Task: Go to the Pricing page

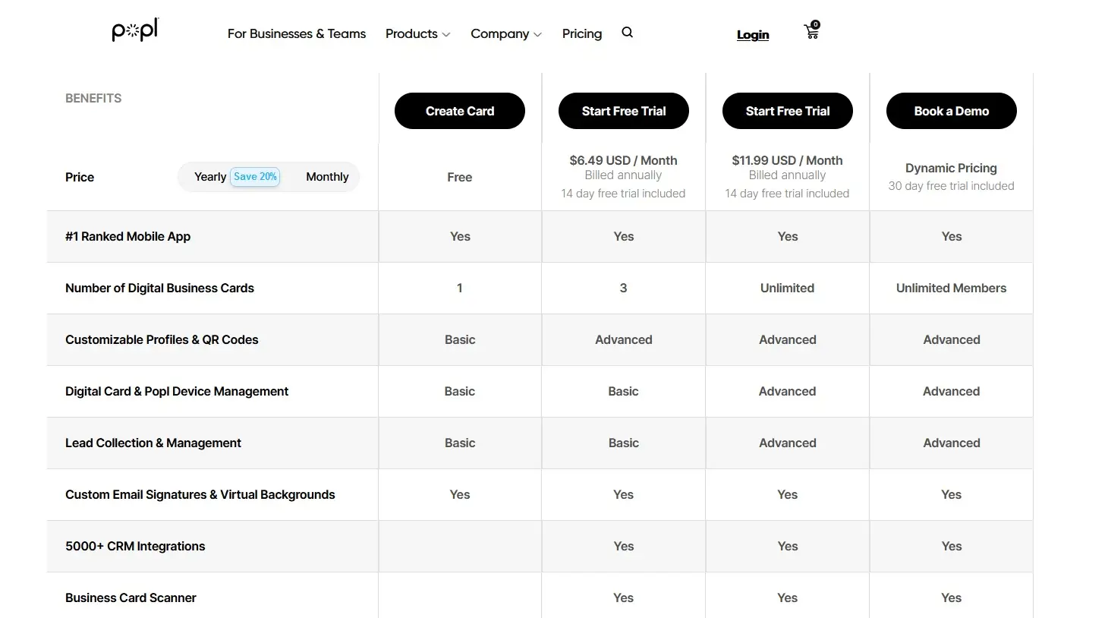Action: pyautogui.click(x=582, y=34)
